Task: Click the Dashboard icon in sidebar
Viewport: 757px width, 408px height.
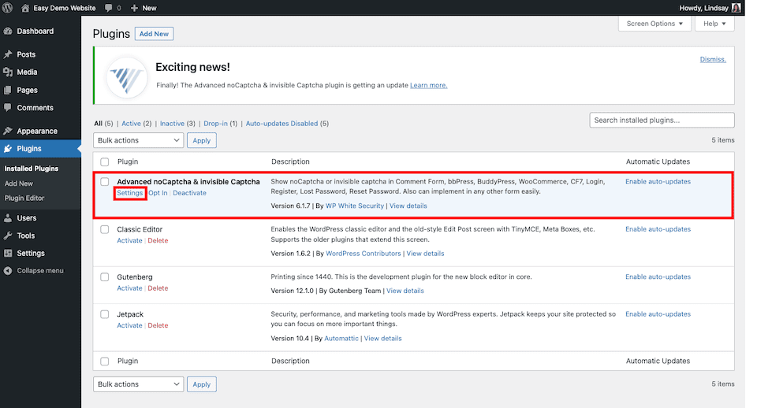Action: click(8, 32)
